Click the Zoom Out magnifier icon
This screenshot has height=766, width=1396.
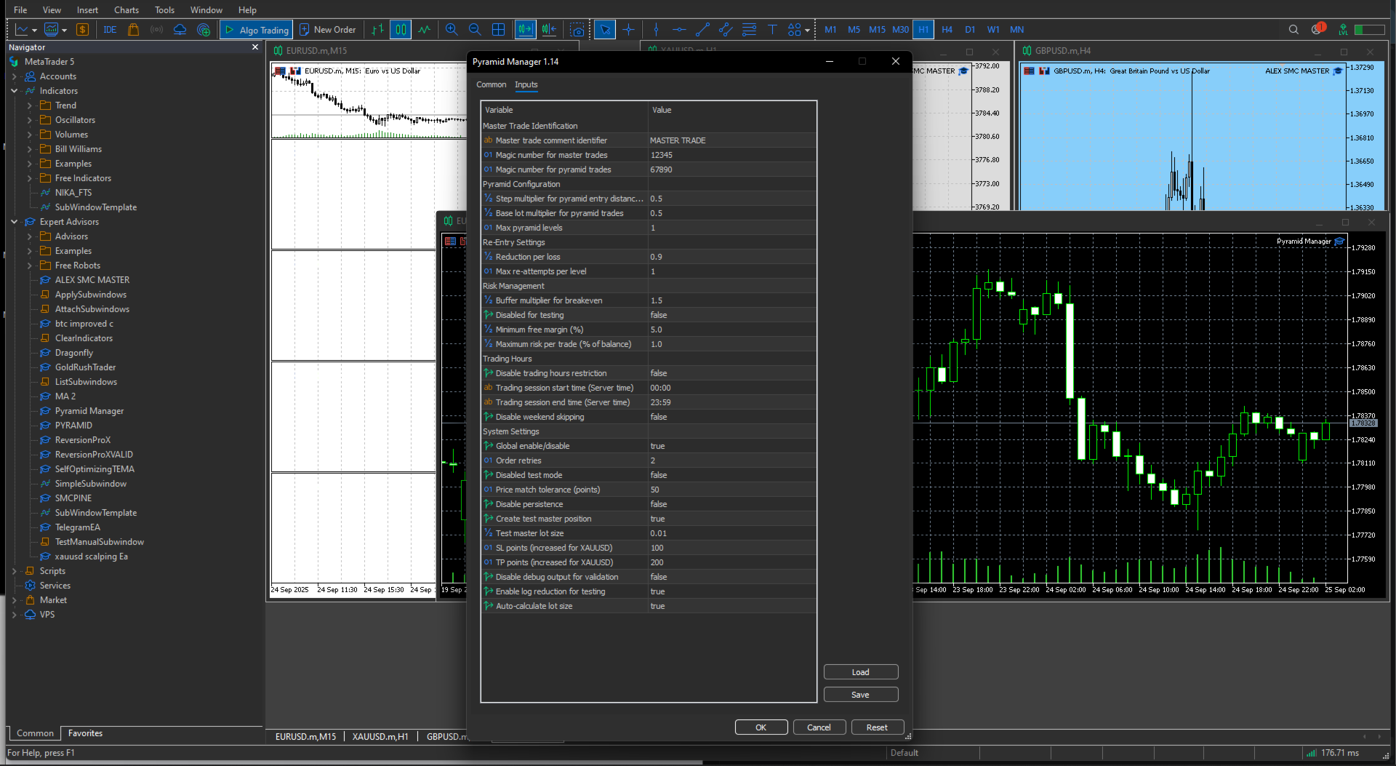point(475,30)
